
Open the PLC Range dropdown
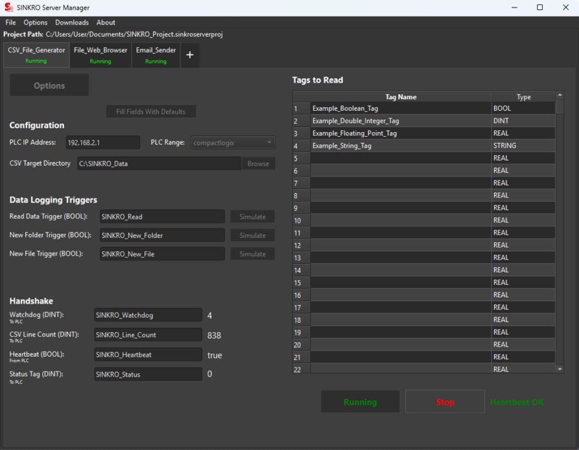[233, 143]
